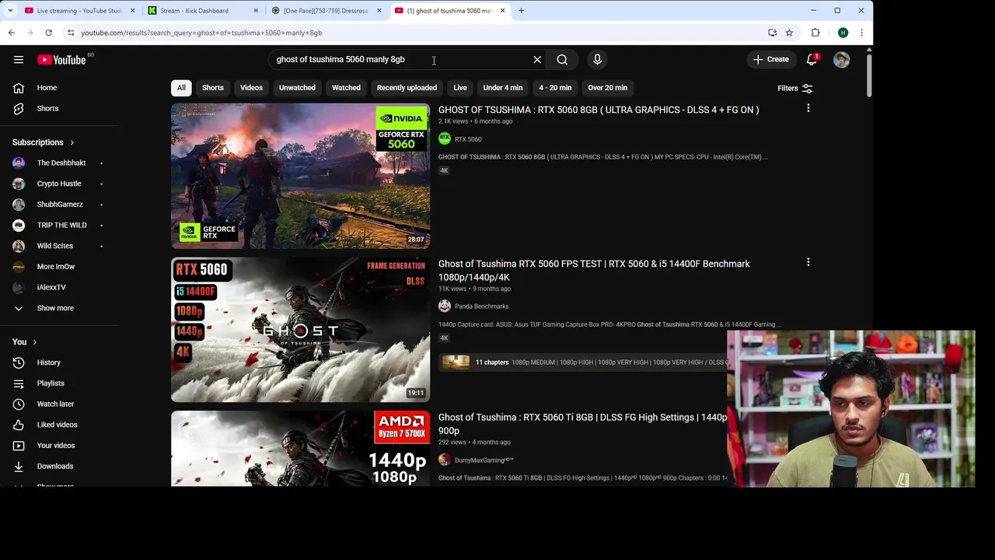995x560 pixels.
Task: Click the magnifier search button
Action: (x=562, y=60)
